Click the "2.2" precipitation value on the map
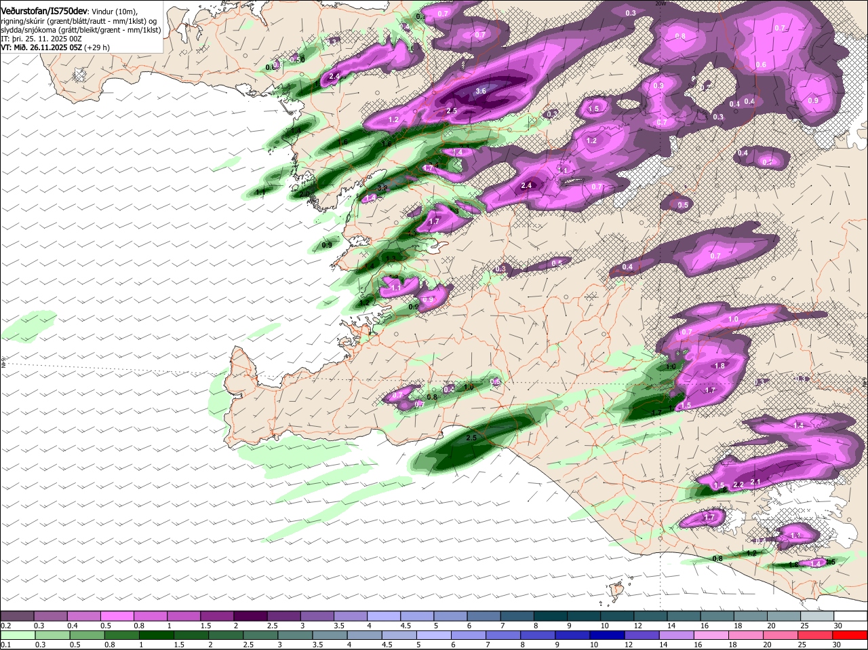Image resolution: width=868 pixels, height=650 pixels. pos(738,484)
